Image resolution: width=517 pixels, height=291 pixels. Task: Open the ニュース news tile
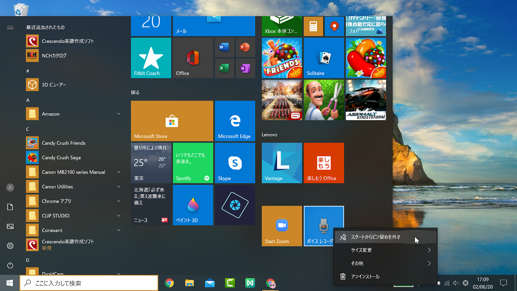tap(151, 205)
